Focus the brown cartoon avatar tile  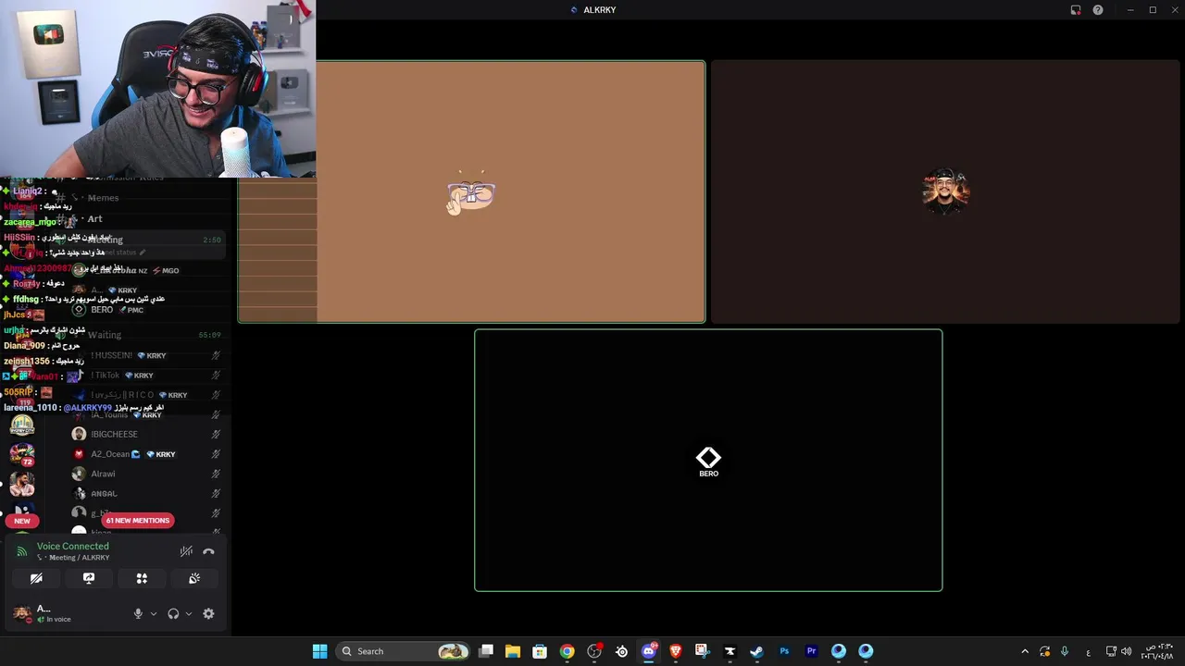click(471, 192)
